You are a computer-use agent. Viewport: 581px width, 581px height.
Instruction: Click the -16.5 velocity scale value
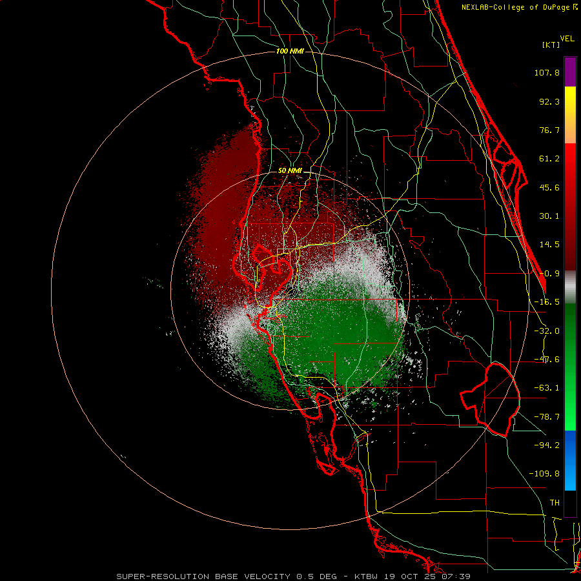547,302
